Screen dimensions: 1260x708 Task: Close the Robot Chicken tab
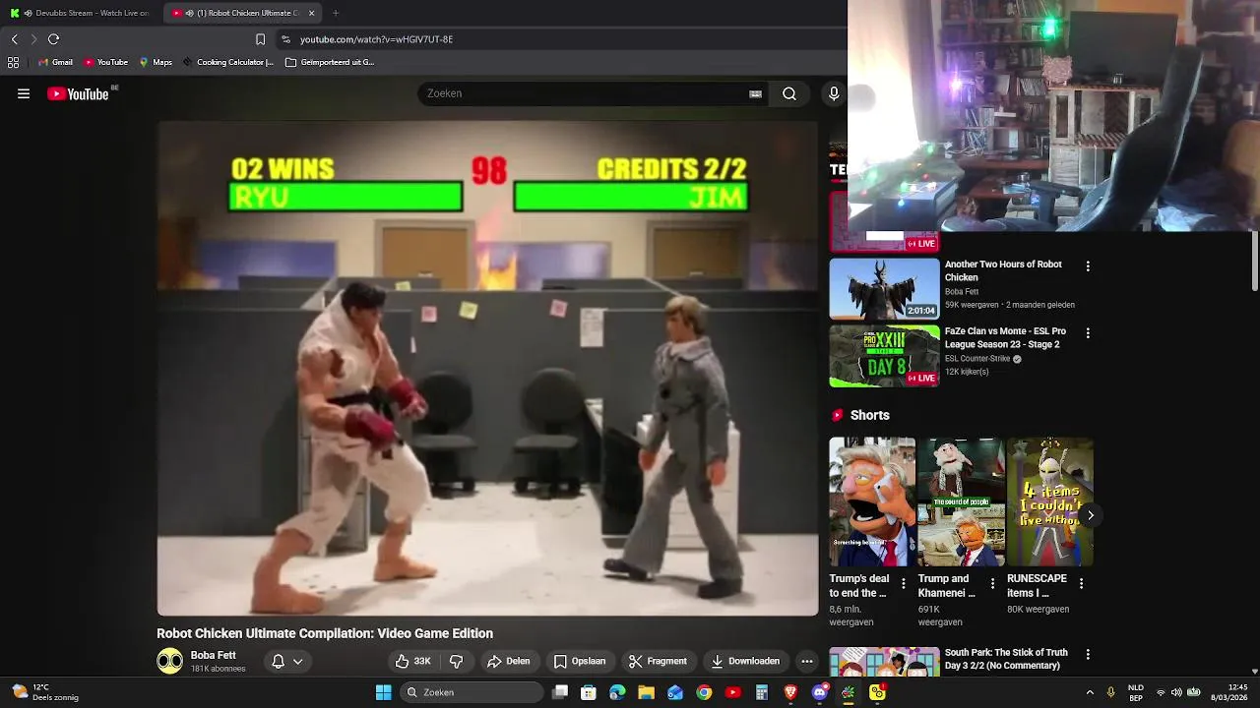point(312,13)
